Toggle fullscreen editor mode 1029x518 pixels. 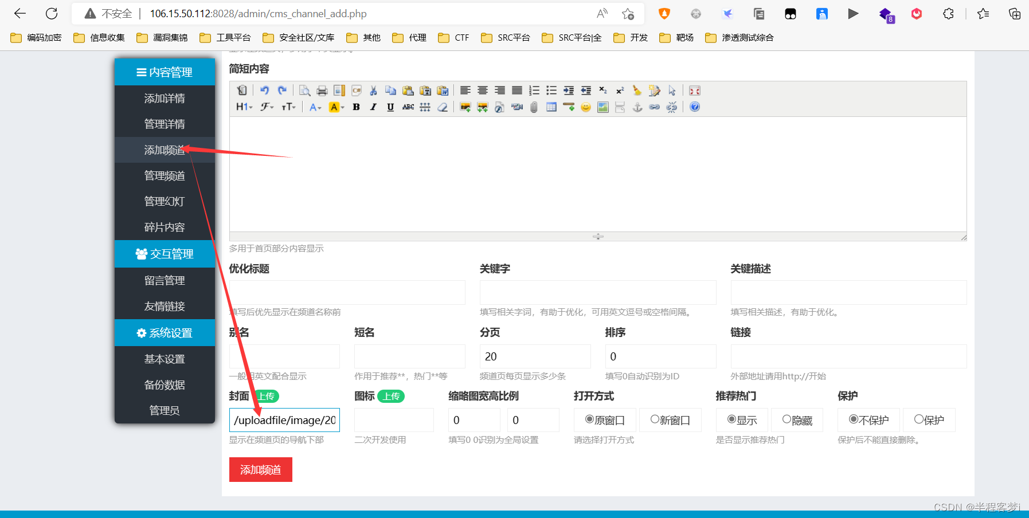click(695, 91)
